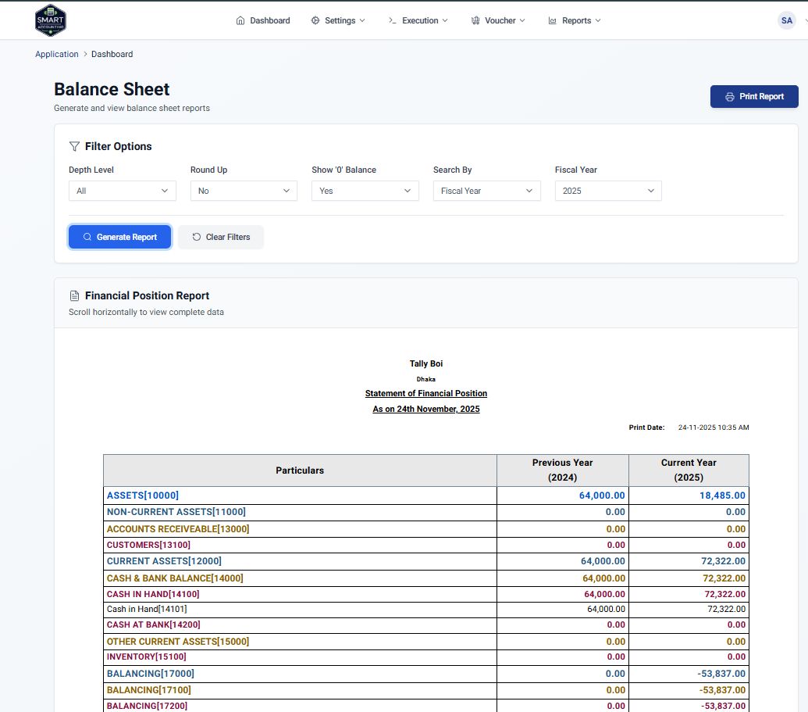The height and width of the screenshot is (712, 808).
Task: Open the Search By dropdown
Action: pyautogui.click(x=486, y=191)
